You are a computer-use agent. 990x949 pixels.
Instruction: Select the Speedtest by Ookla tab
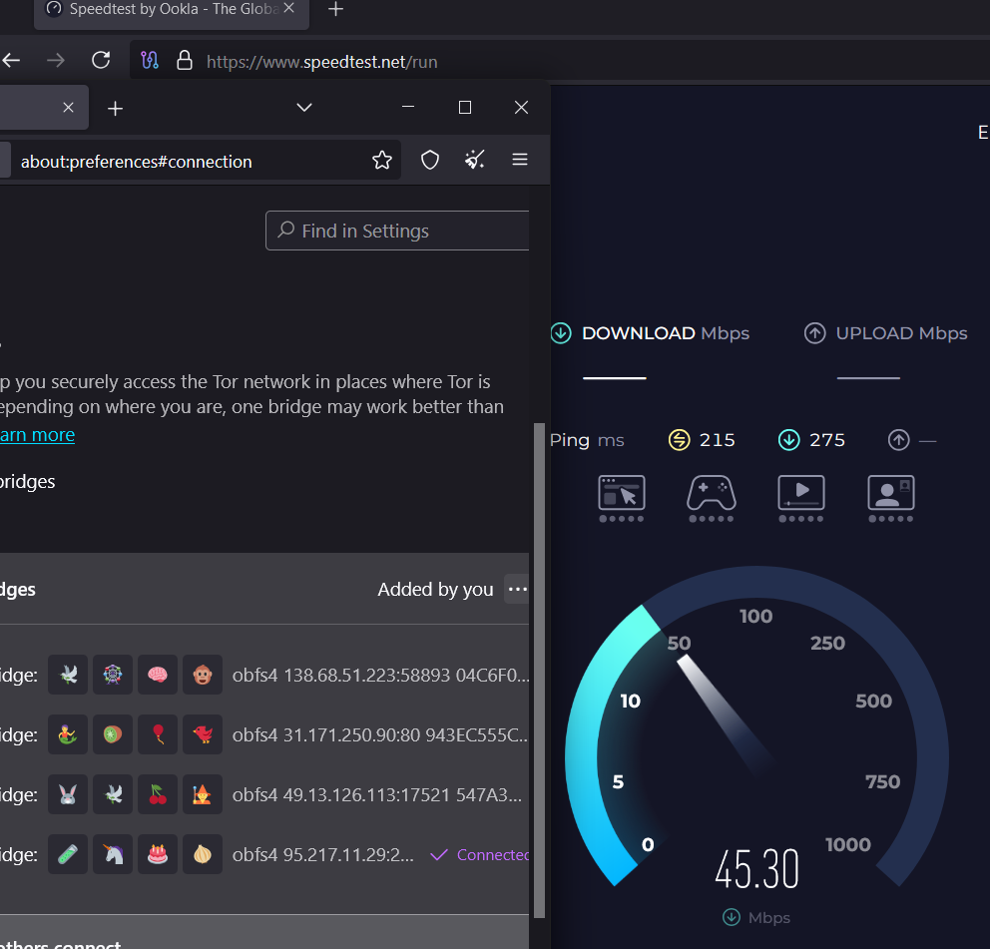171,13
